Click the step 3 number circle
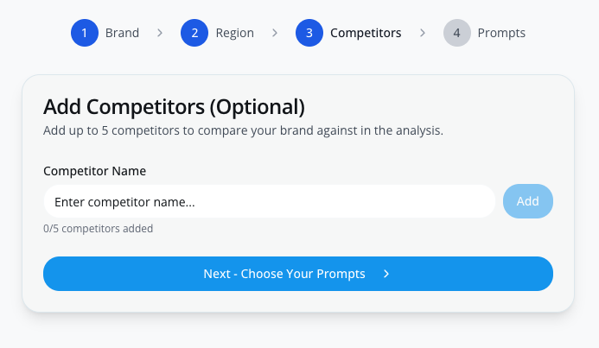Viewport: 599px width, 348px height. [x=309, y=34]
